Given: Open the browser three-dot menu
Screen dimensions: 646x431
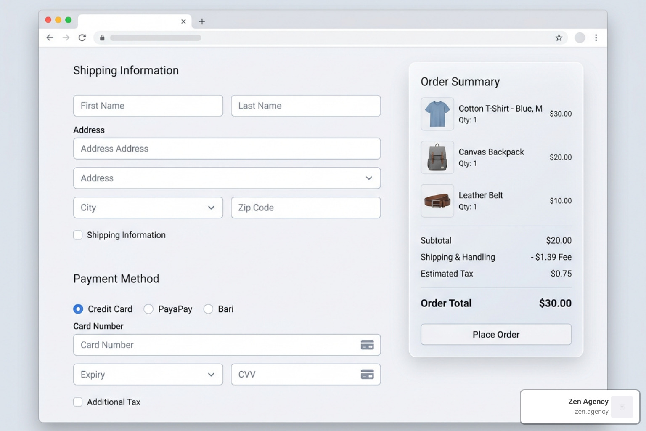Looking at the screenshot, I should tap(596, 38).
